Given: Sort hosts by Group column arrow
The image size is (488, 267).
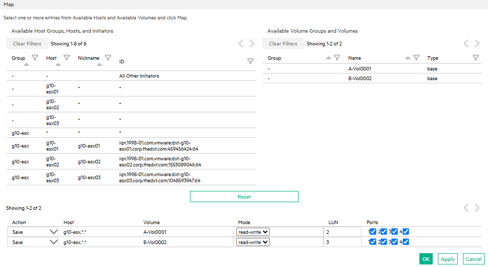Looking at the screenshot, I should click(27, 64).
